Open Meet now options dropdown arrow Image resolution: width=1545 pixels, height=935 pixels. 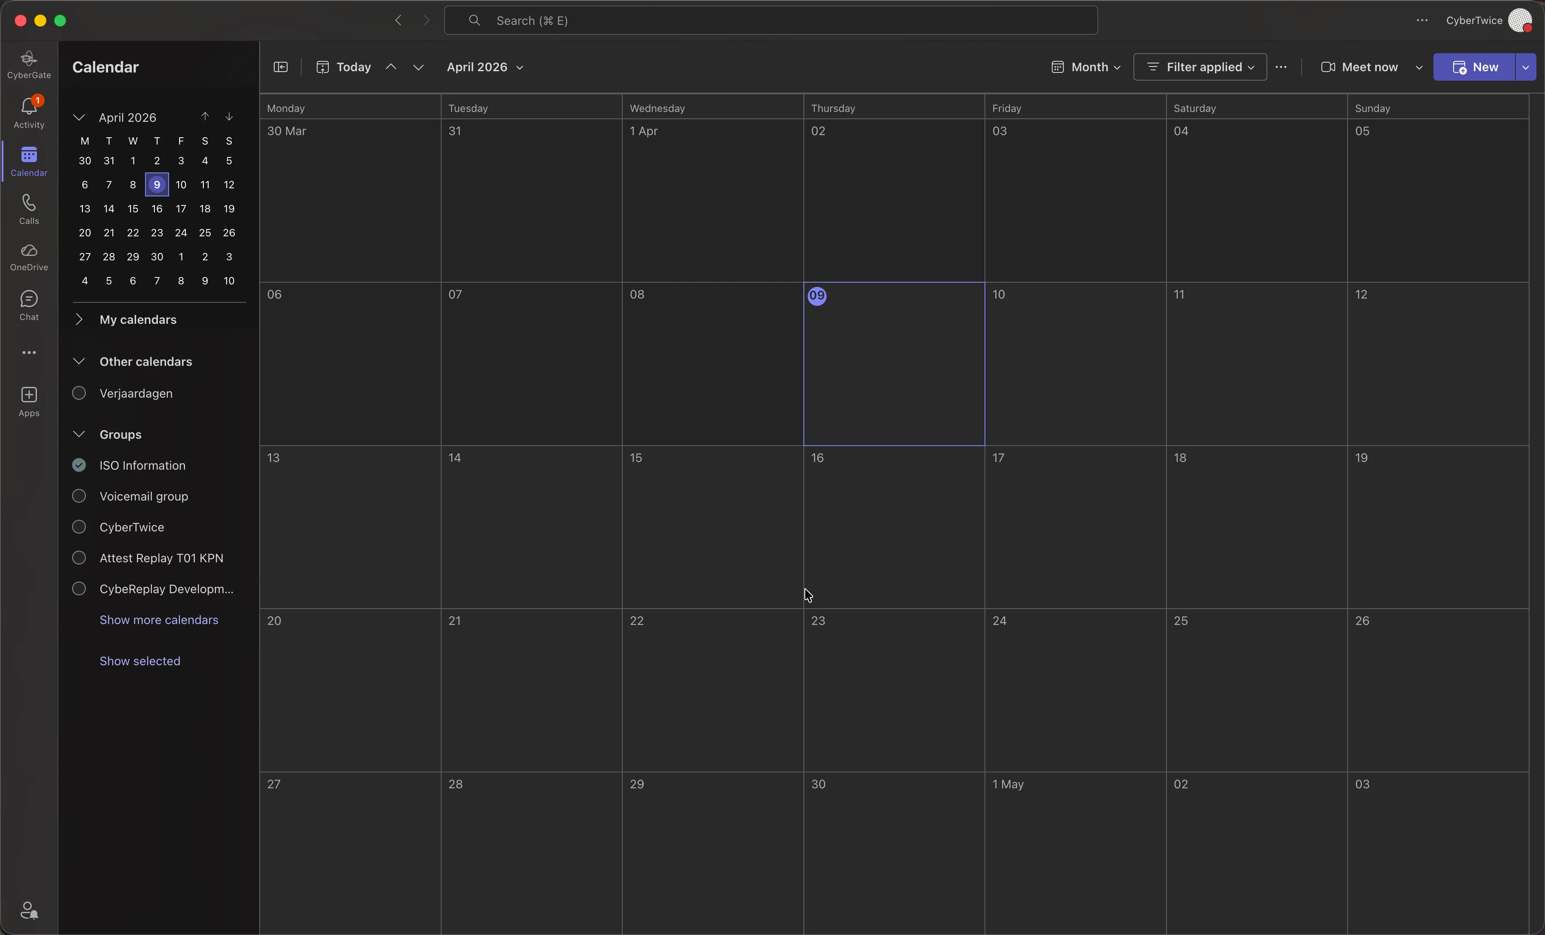click(1419, 67)
